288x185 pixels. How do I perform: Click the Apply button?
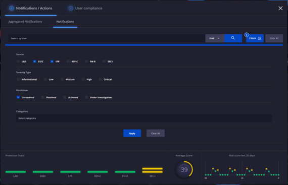(x=132, y=134)
